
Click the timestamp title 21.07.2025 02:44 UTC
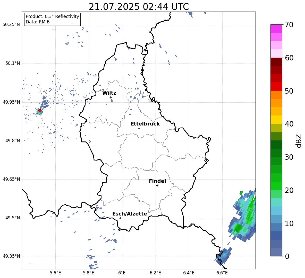pos(139,7)
